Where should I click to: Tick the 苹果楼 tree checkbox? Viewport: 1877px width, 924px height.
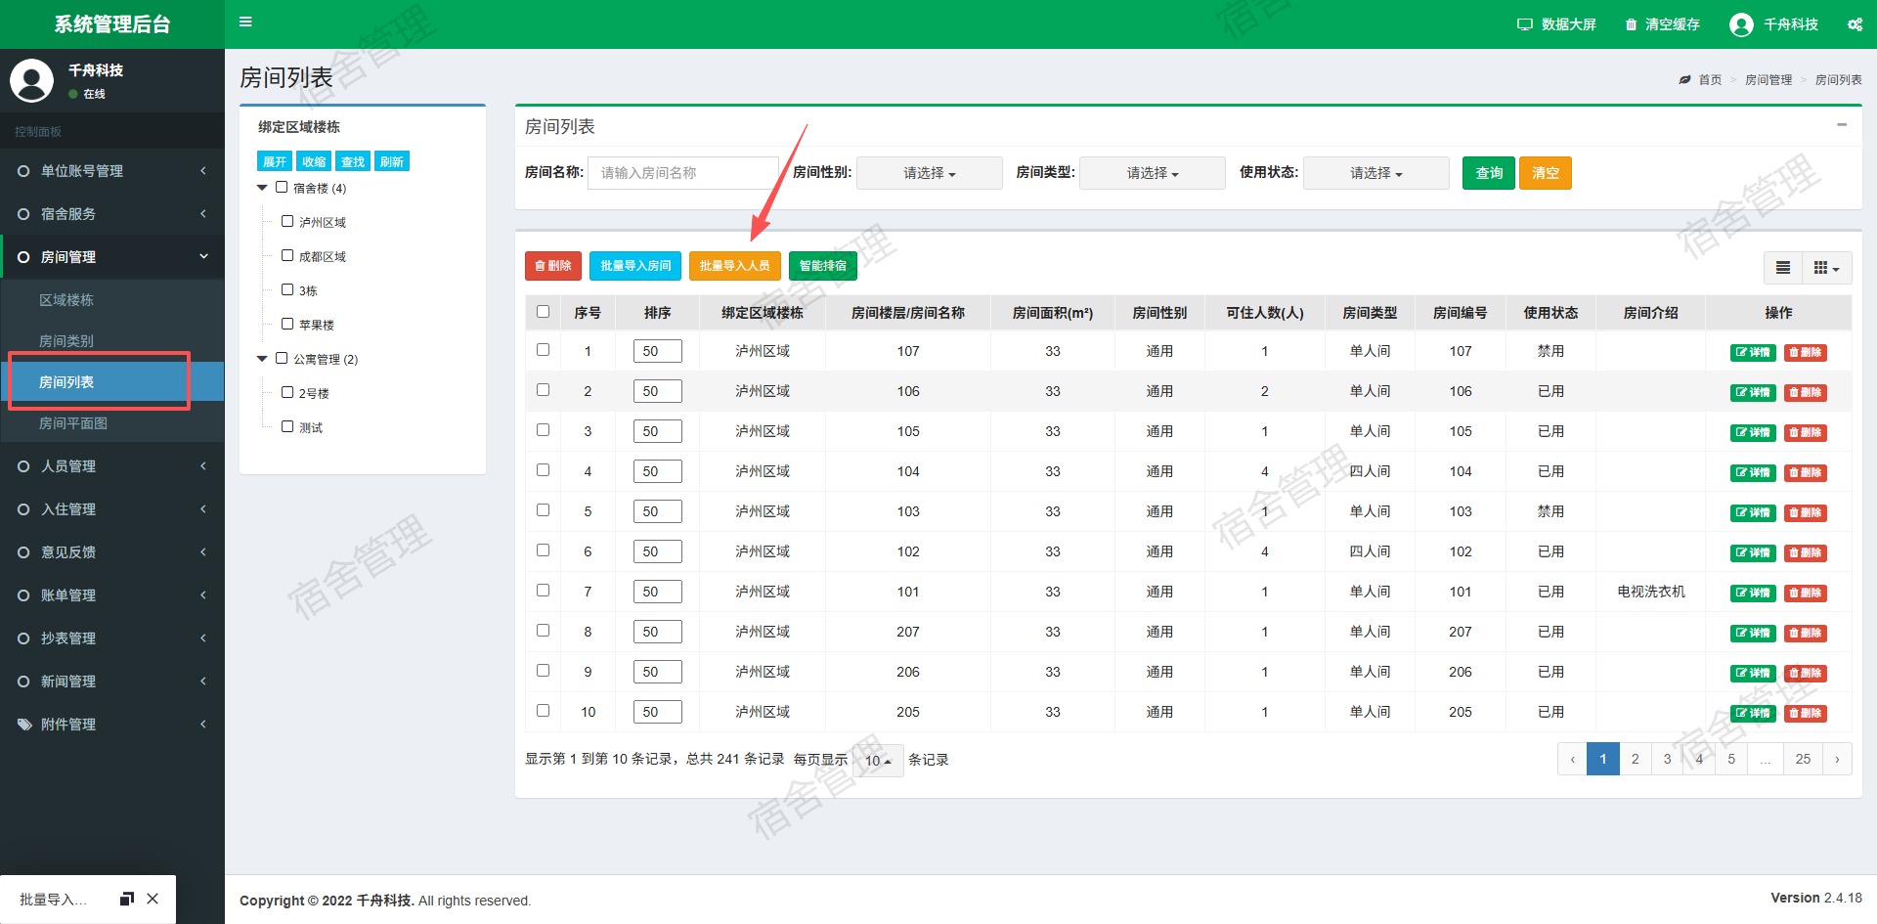pyautogui.click(x=287, y=324)
